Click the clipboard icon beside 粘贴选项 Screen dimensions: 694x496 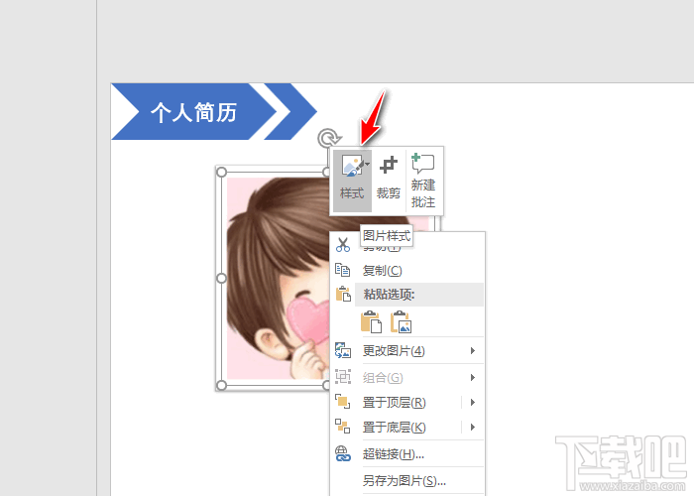pyautogui.click(x=343, y=294)
